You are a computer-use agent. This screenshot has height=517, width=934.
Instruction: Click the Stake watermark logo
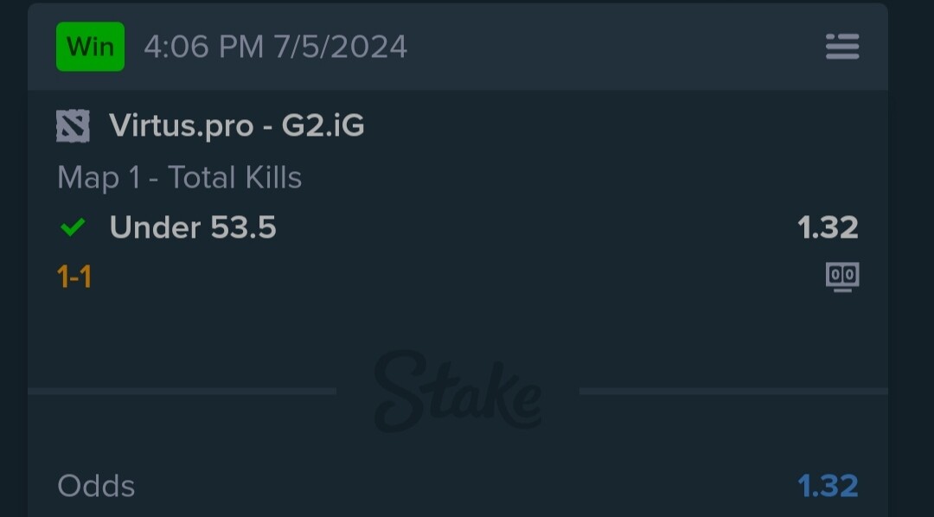[x=457, y=391]
